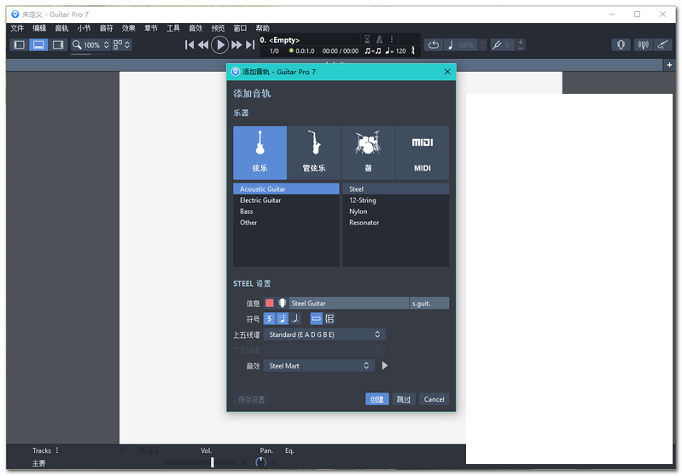Toggle slash notation button
The image size is (682, 476).
tap(296, 319)
